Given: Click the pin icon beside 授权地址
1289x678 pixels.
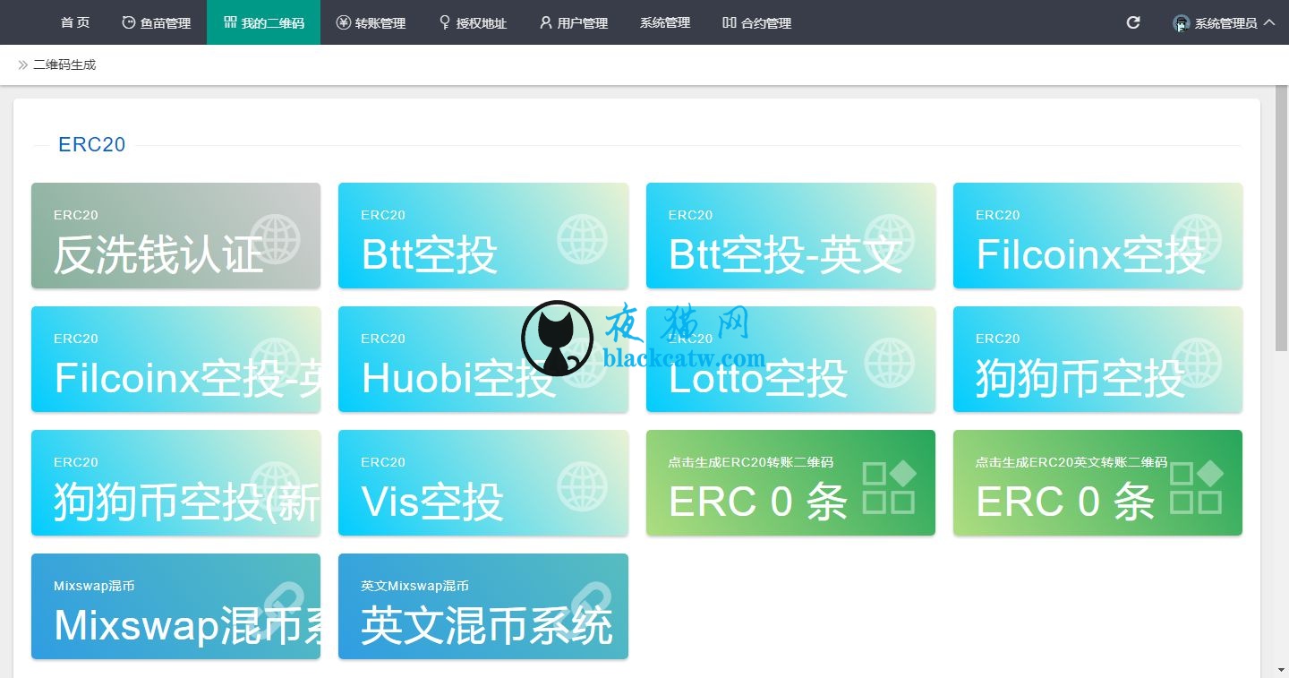Looking at the screenshot, I should pyautogui.click(x=445, y=22).
